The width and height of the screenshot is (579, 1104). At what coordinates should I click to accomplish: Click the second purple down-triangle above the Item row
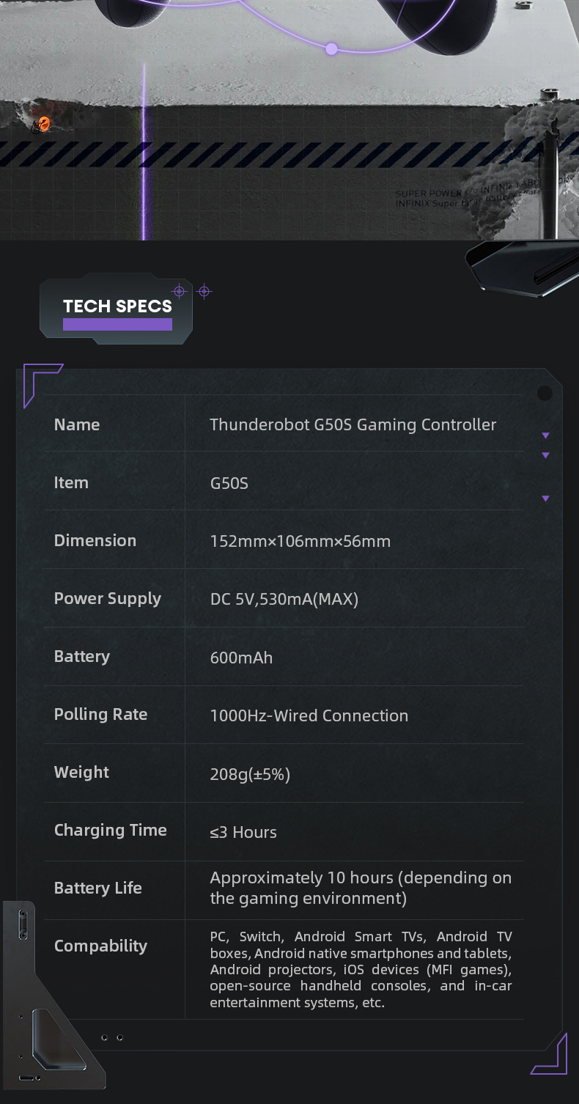coord(545,456)
